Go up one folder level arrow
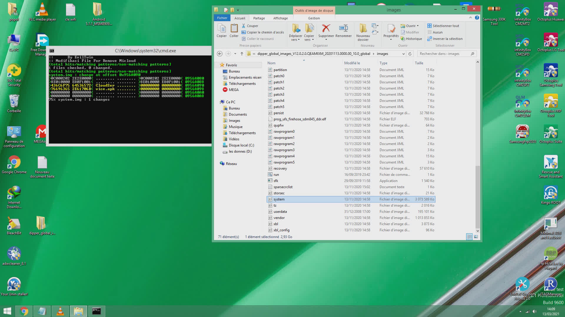Image resolution: width=565 pixels, height=317 pixels. (242, 54)
